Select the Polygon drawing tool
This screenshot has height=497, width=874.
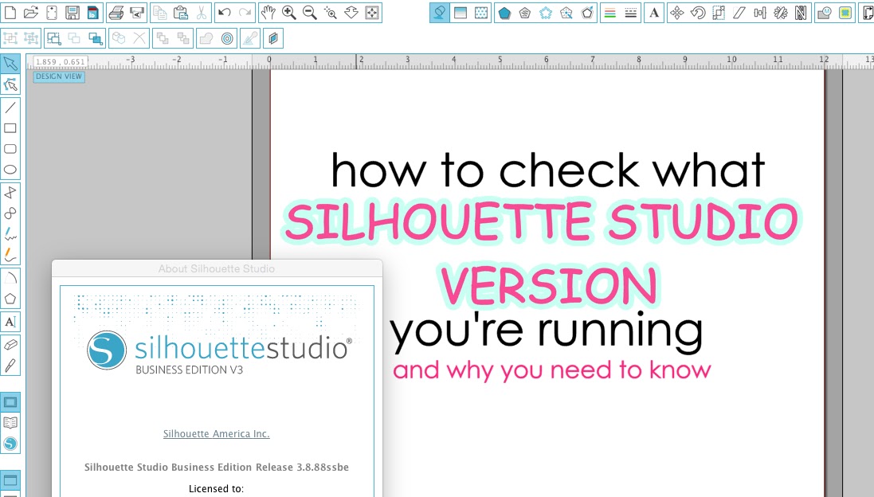click(x=10, y=193)
